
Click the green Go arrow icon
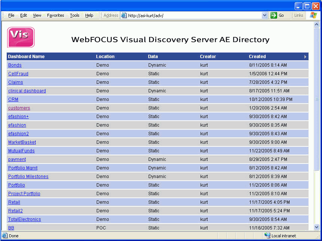[x=274, y=15]
